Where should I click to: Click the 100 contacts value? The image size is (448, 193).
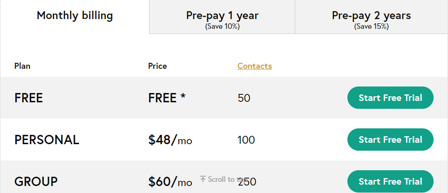[x=246, y=140]
